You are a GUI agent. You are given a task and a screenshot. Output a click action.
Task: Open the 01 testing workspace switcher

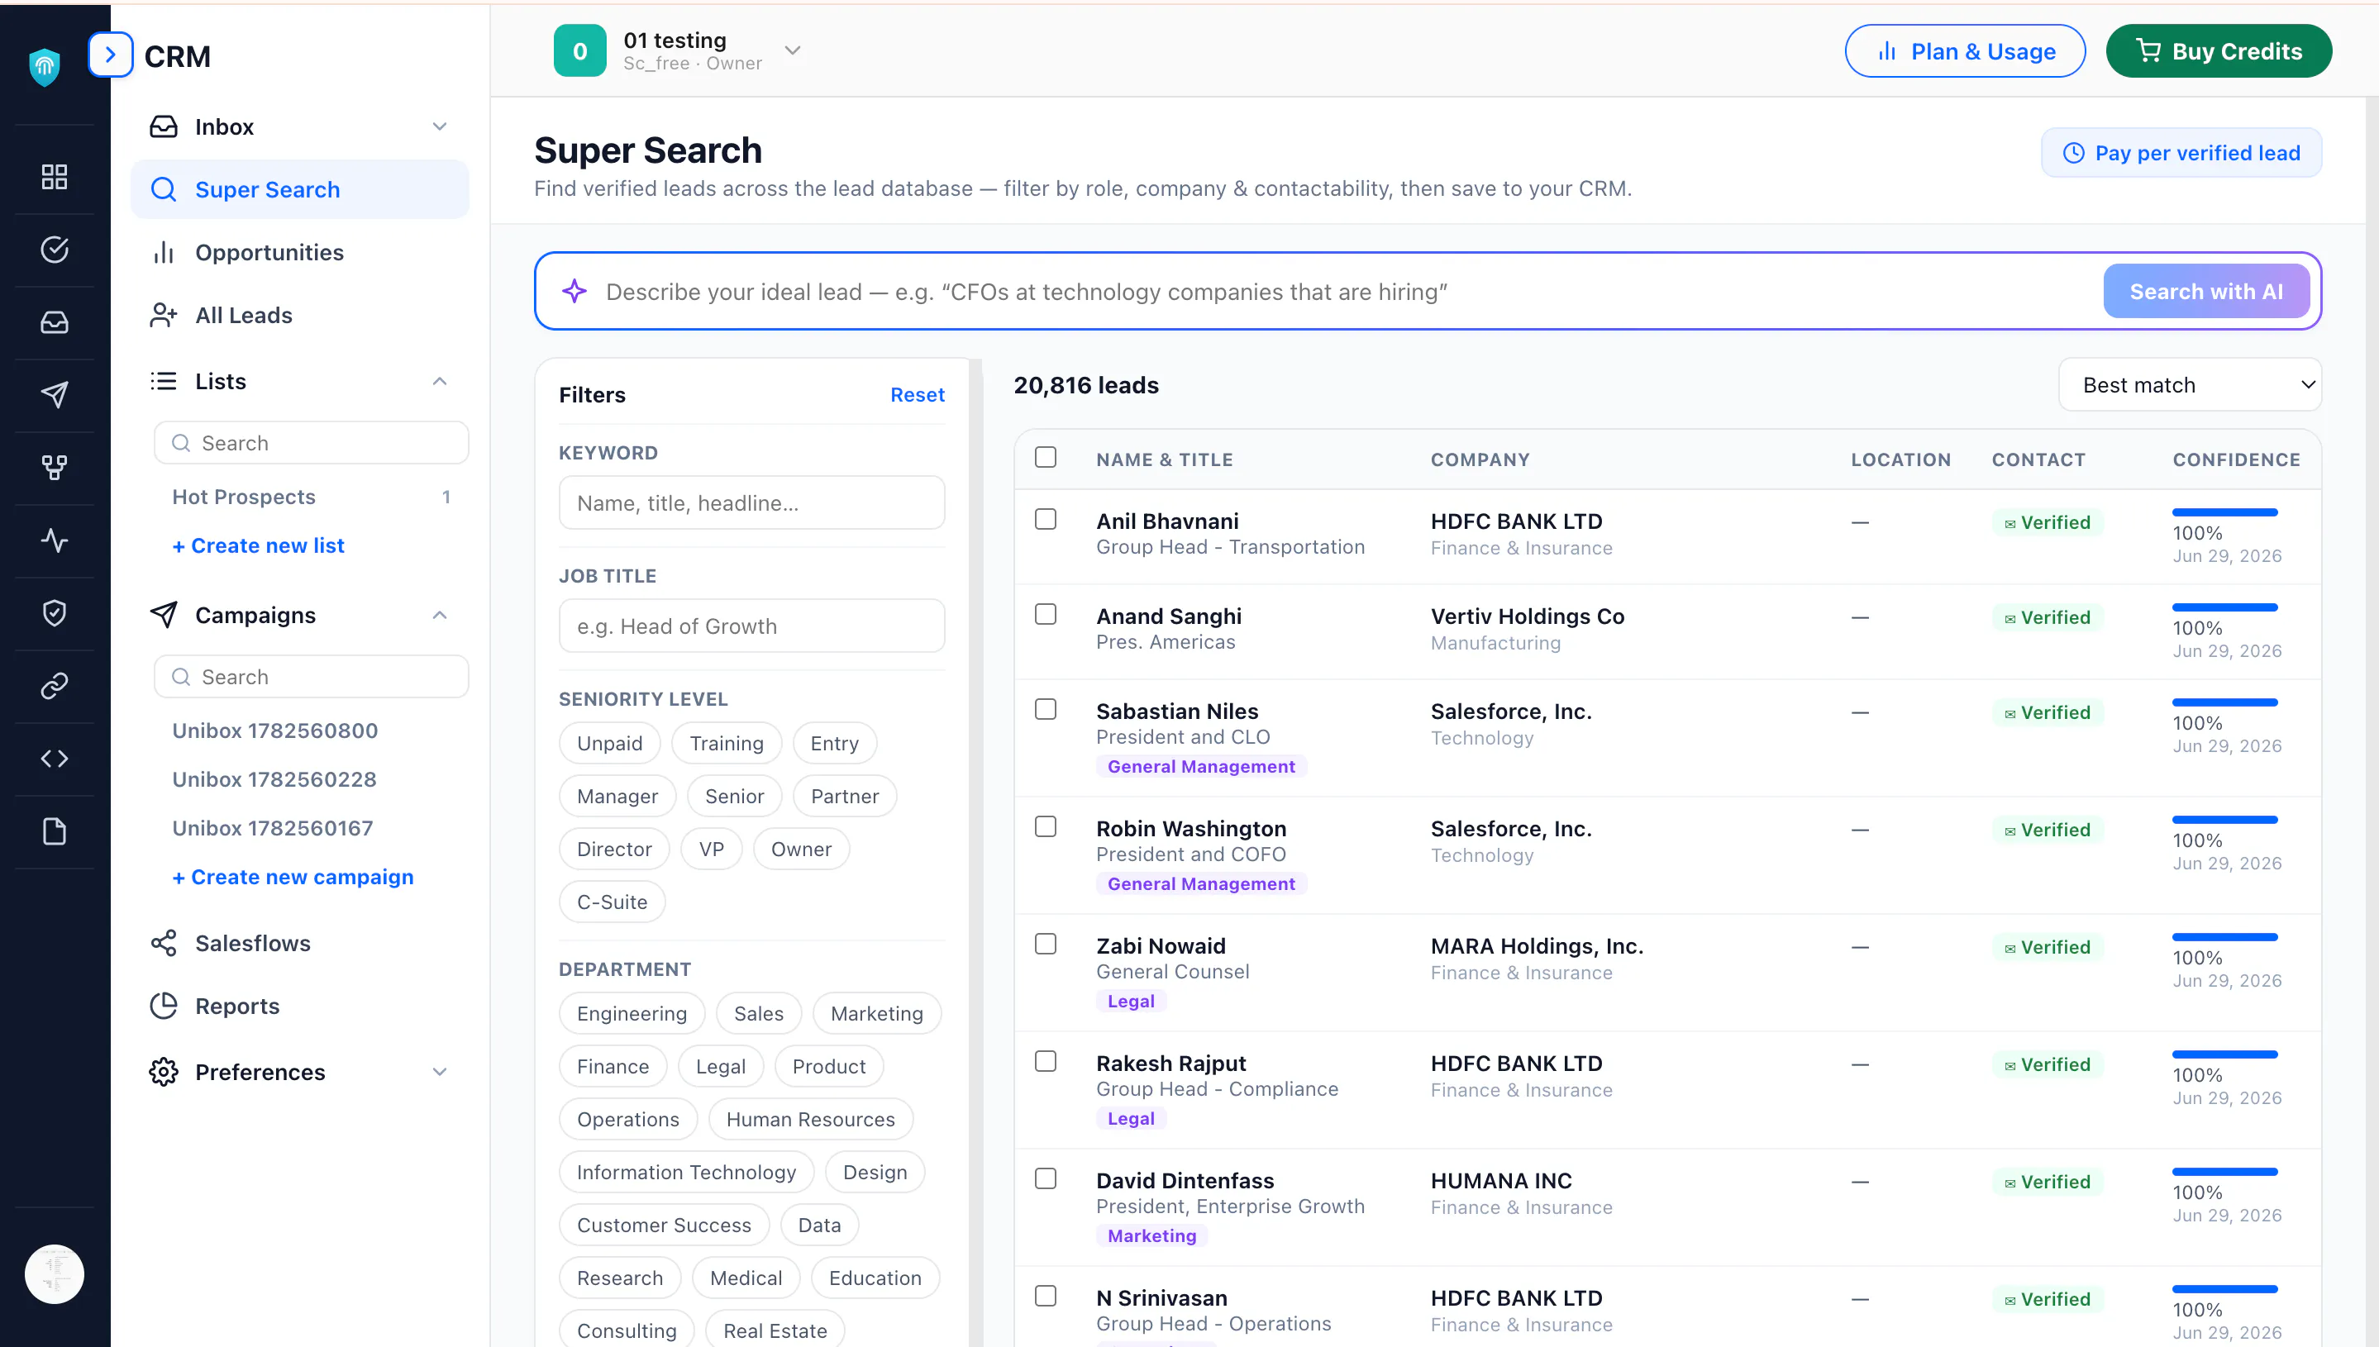pyautogui.click(x=677, y=51)
